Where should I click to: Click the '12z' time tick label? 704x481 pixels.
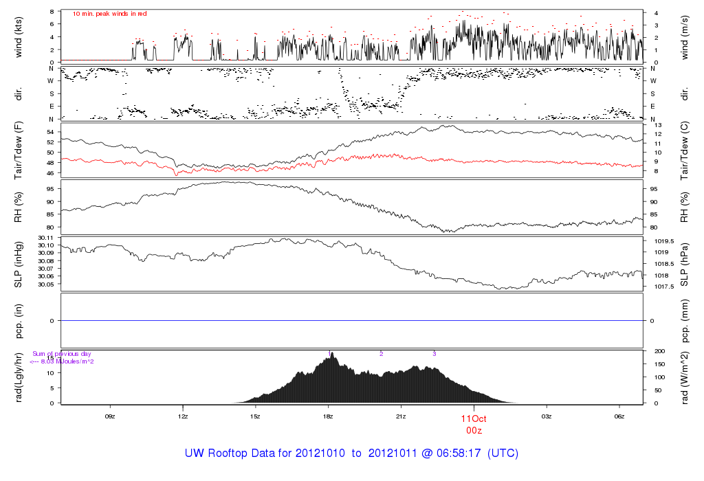coord(183,416)
